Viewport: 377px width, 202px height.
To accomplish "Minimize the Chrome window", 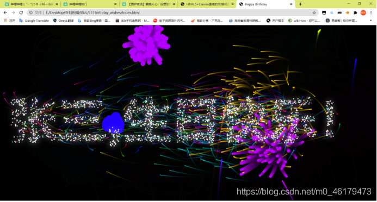I will point(348,4).
